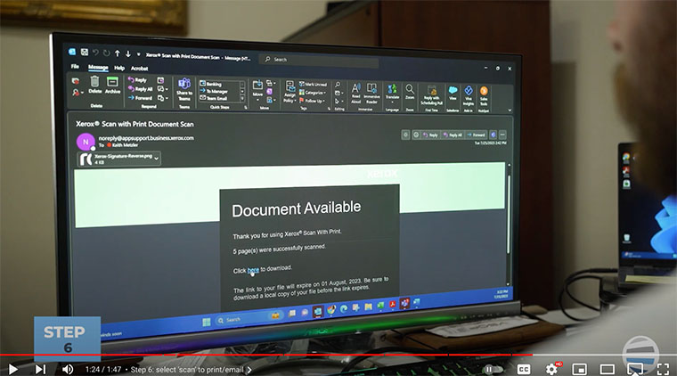Click the save icon in title bar
The width and height of the screenshot is (677, 376).
pos(85,53)
